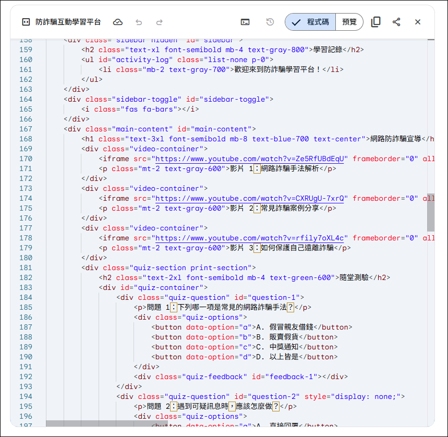
Task: Click the cloud saved status icon
Action: tap(118, 22)
